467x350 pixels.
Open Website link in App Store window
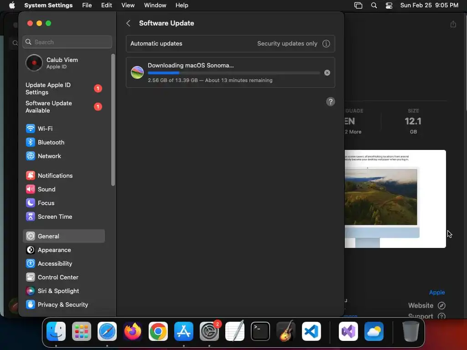tap(426, 306)
